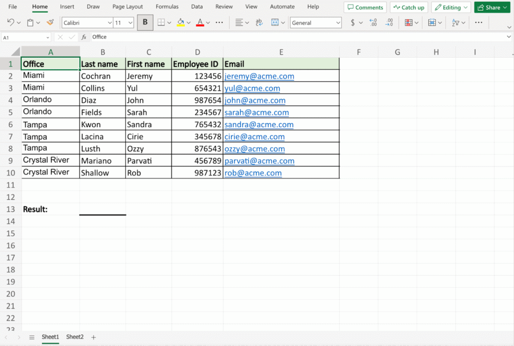Viewport: 514px width, 346px height.
Task: Switch to the Data tab
Action: coord(197,7)
